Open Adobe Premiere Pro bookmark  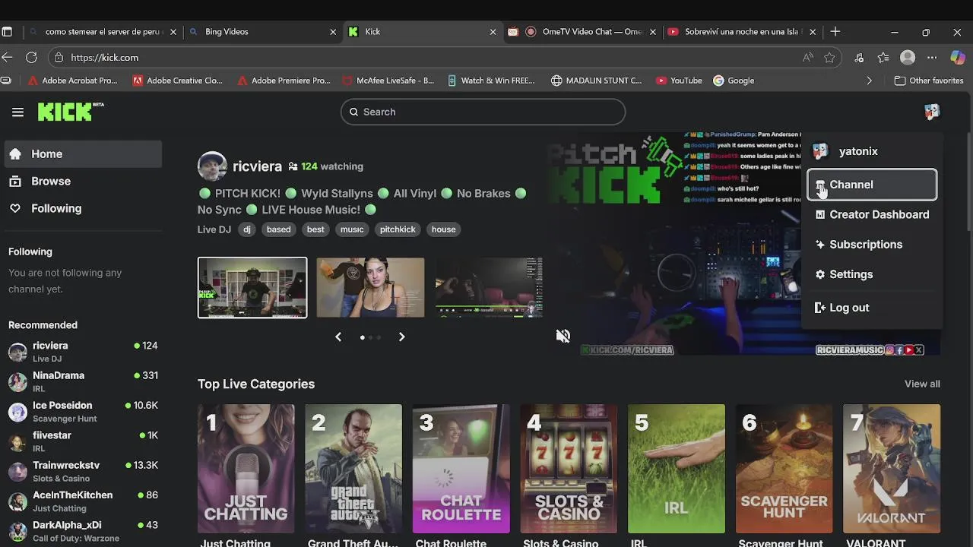(x=284, y=81)
